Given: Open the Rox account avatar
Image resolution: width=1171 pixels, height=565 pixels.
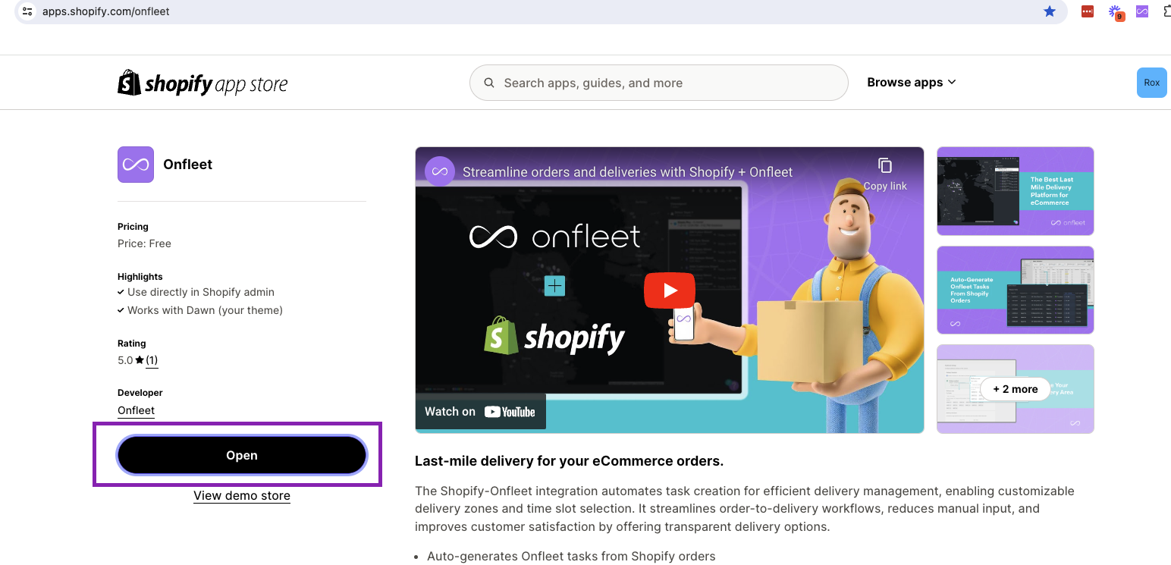Looking at the screenshot, I should (x=1151, y=83).
